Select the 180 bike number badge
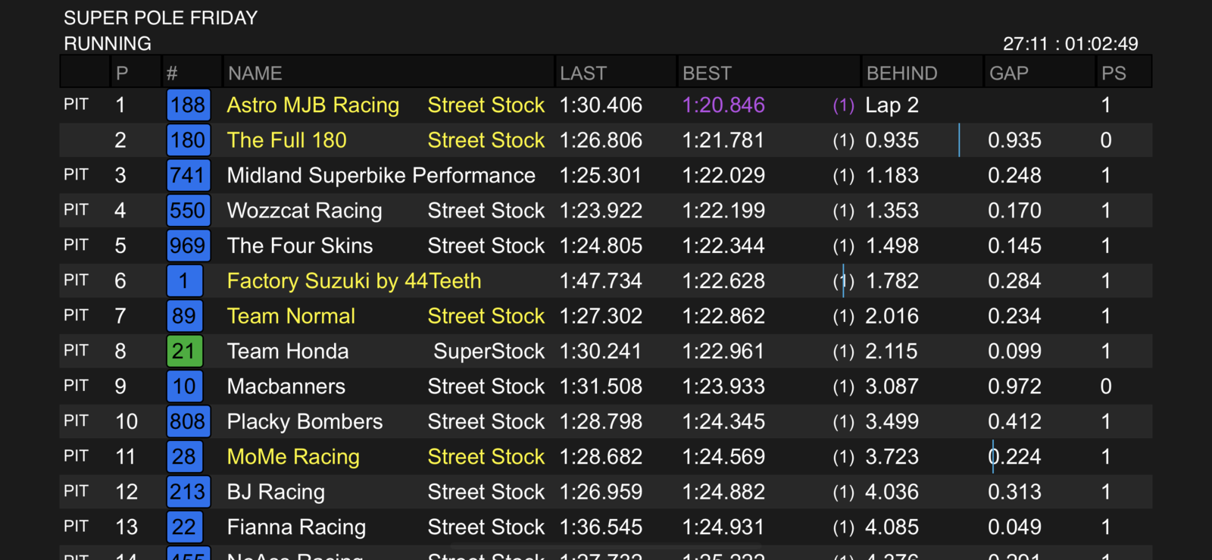 click(188, 140)
